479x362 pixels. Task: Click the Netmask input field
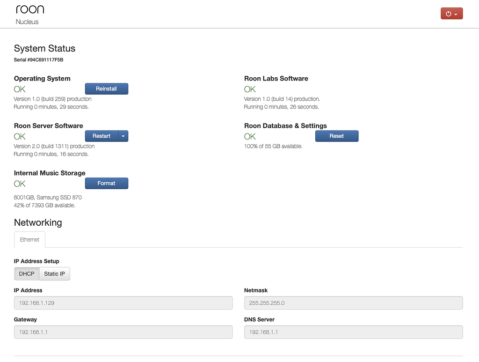point(353,303)
